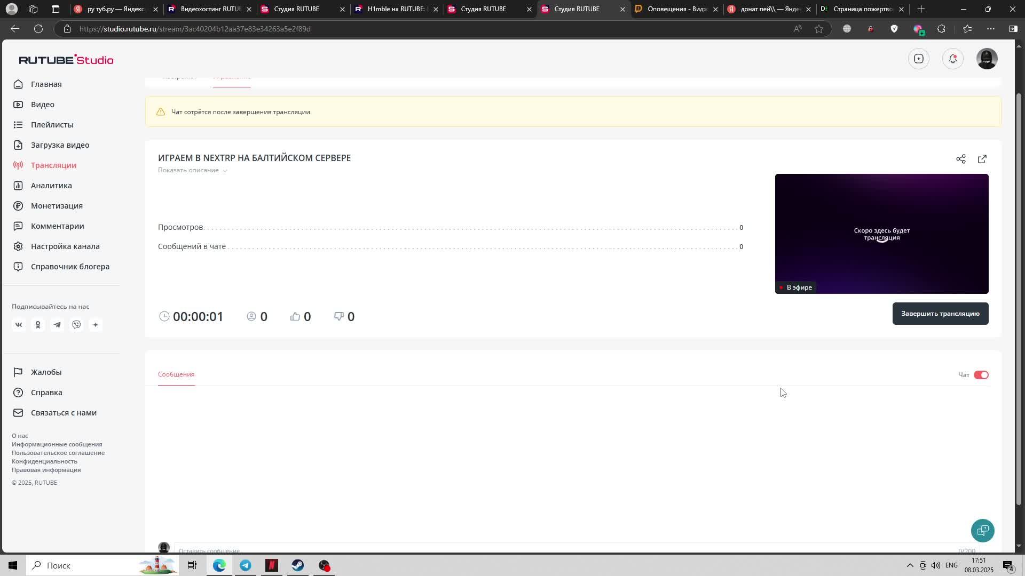
Task: Click the browser back arrow
Action: (15, 29)
